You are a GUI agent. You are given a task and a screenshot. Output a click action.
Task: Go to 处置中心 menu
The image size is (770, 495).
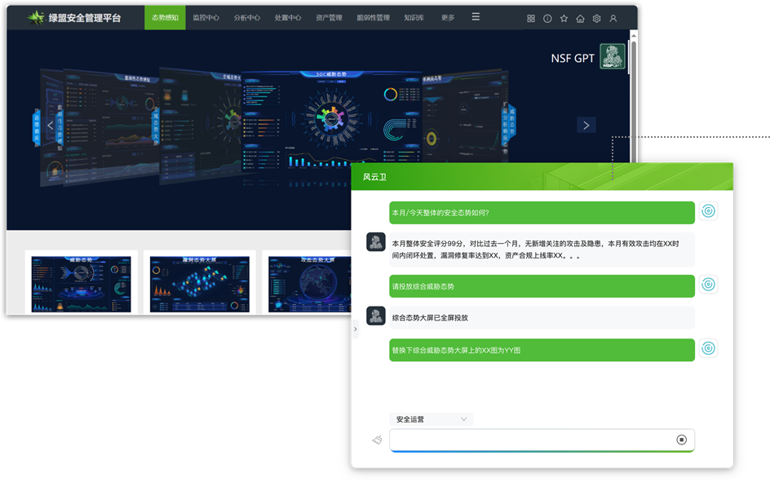coord(288,18)
